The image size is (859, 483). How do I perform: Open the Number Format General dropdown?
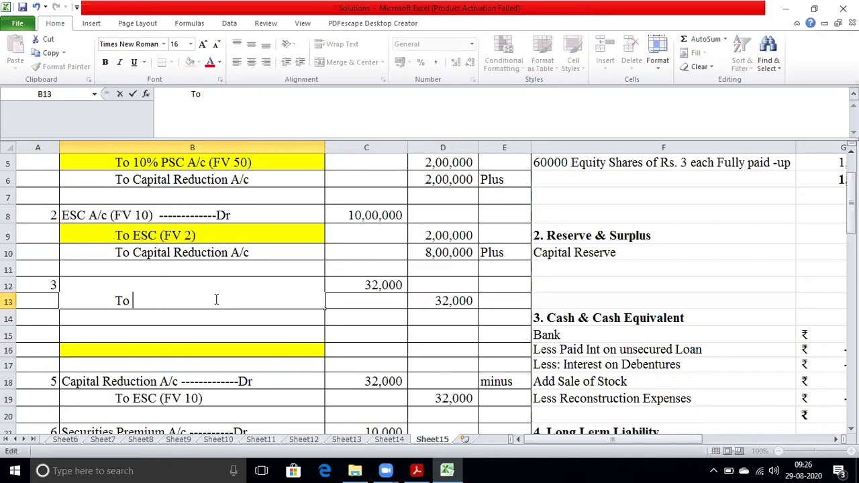(471, 44)
